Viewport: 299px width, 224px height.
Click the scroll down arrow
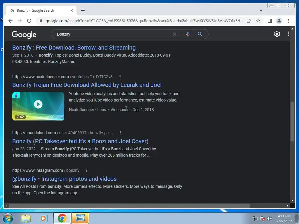click(292, 201)
